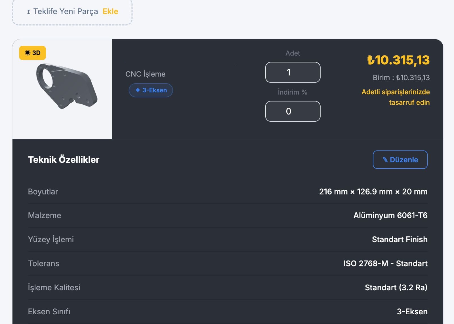Image resolution: width=454 pixels, height=324 pixels.
Task: Click the eye icon on the 3D badge
Action: pyautogui.click(x=28, y=53)
